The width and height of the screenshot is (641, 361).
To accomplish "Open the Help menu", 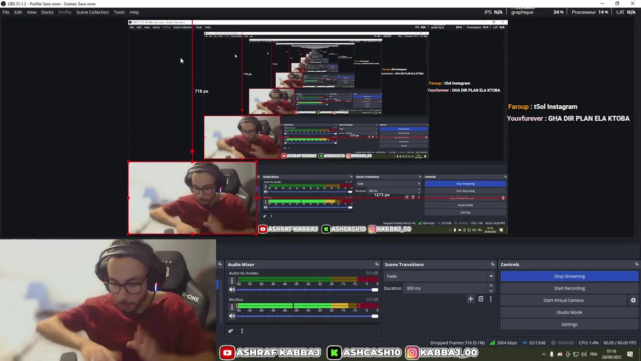I will coord(134,12).
